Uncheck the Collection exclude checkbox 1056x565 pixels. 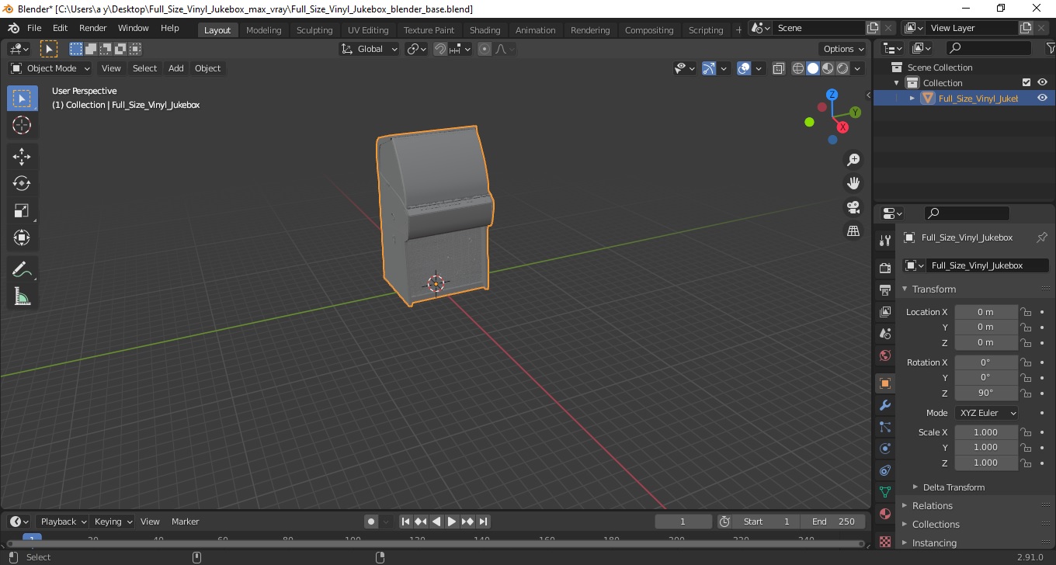click(1026, 82)
